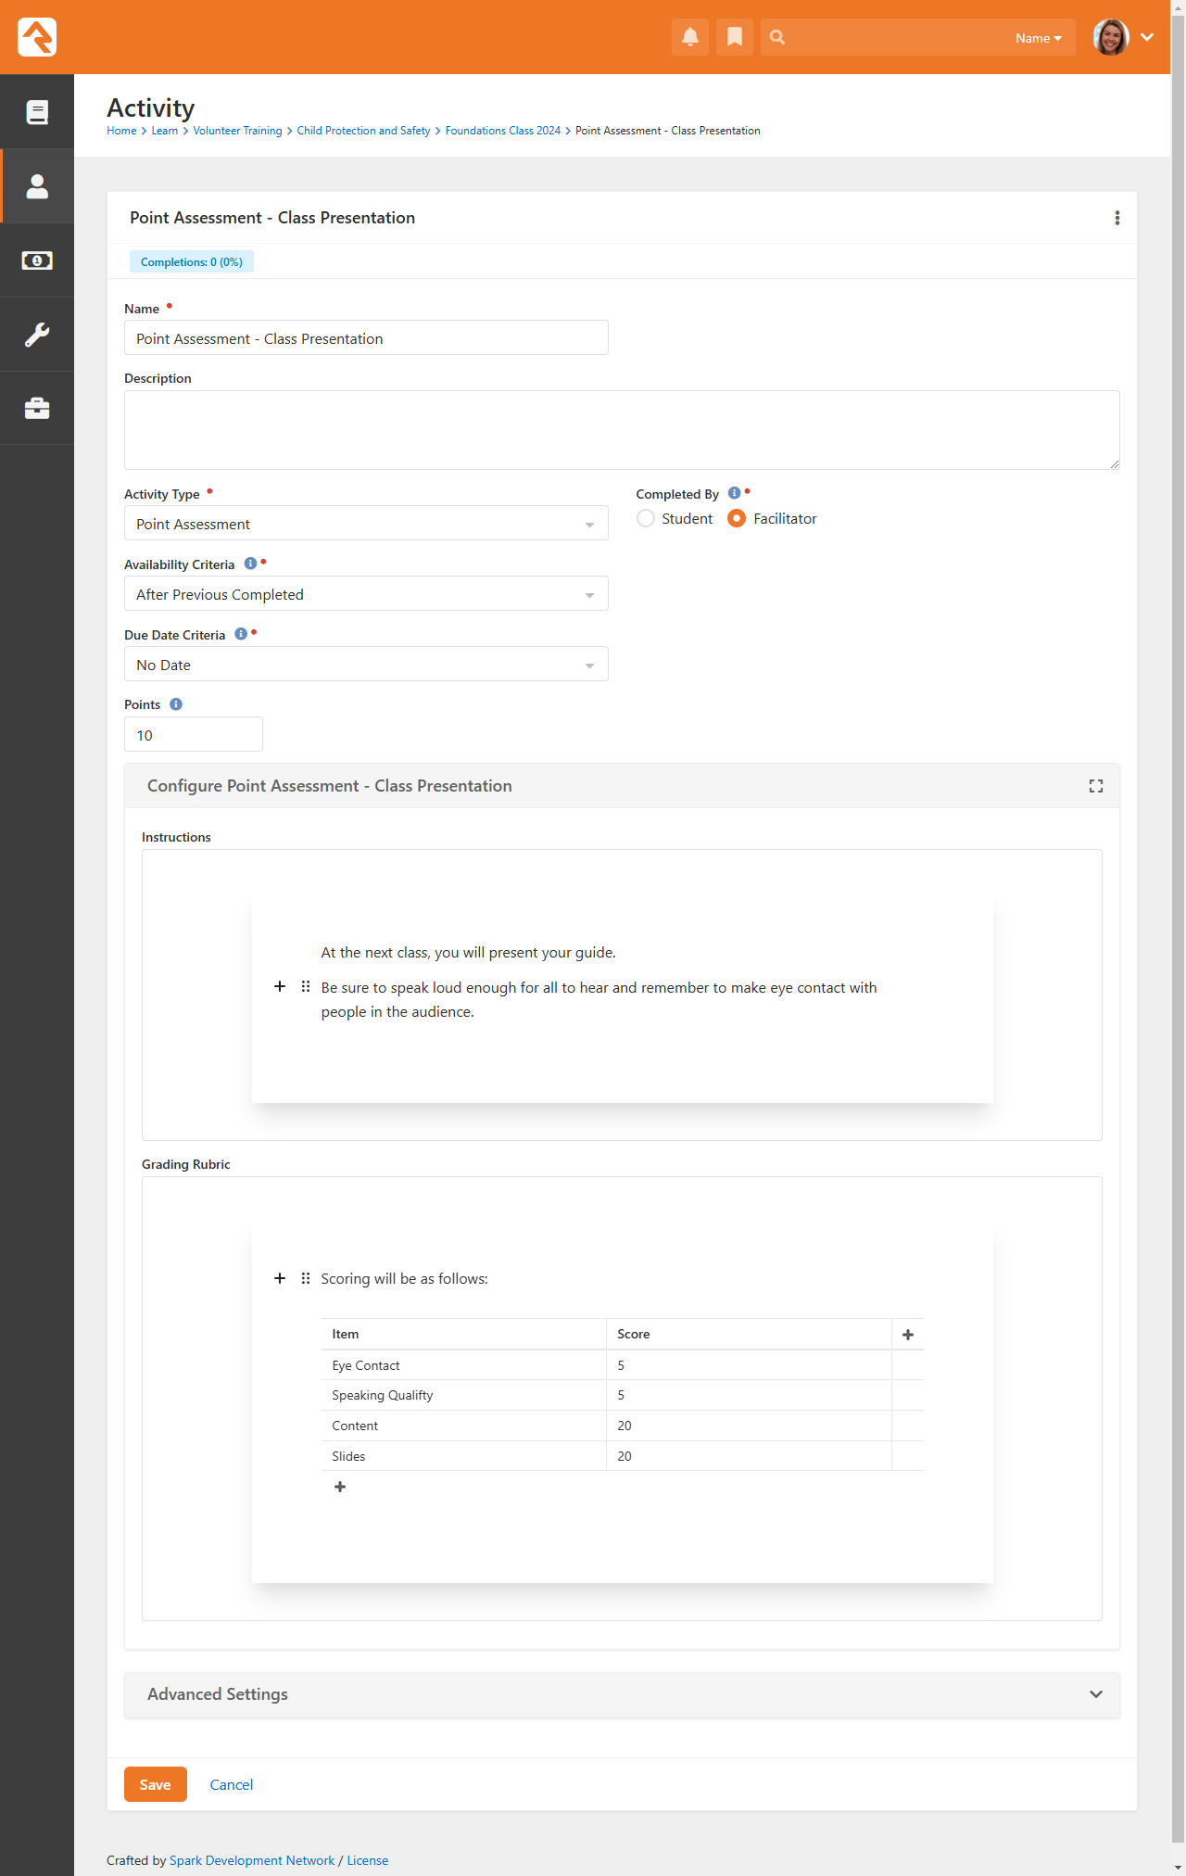
Task: Click the Name input field
Action: [366, 338]
